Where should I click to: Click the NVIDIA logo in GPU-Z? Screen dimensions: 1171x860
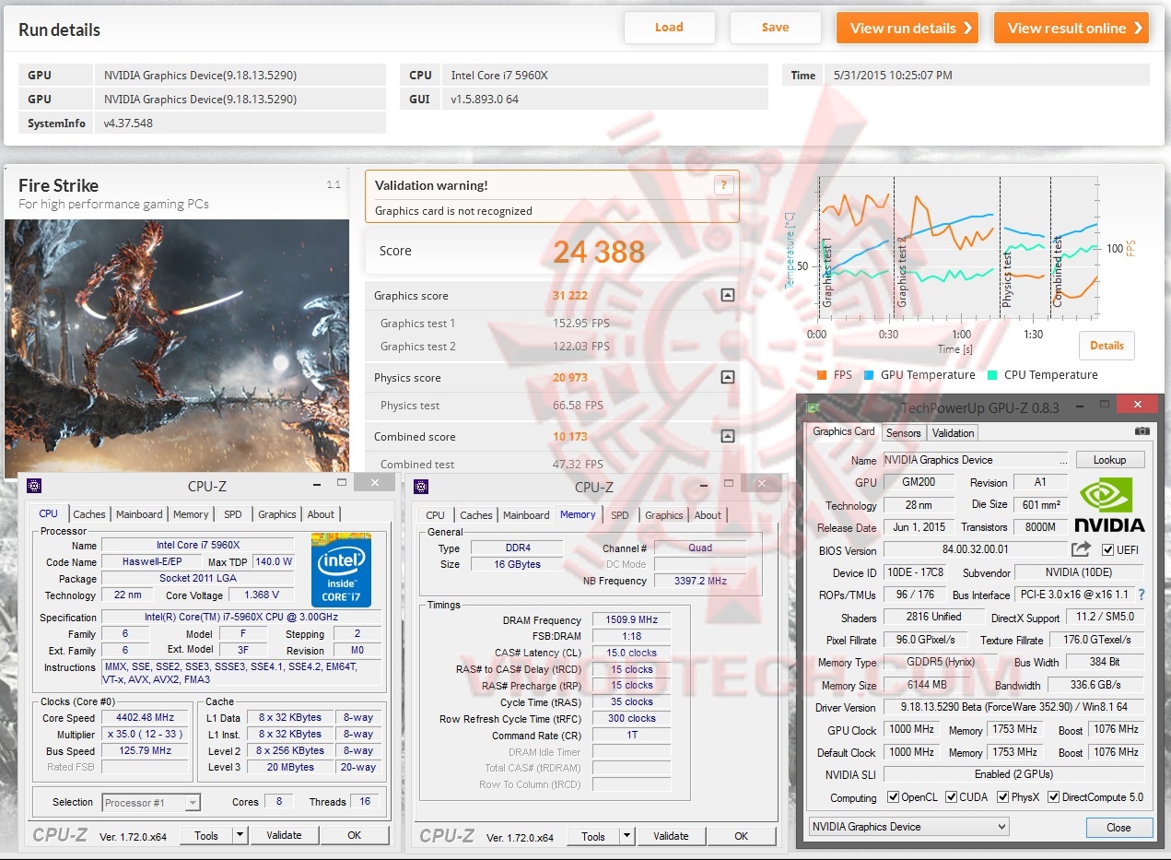tap(1109, 505)
